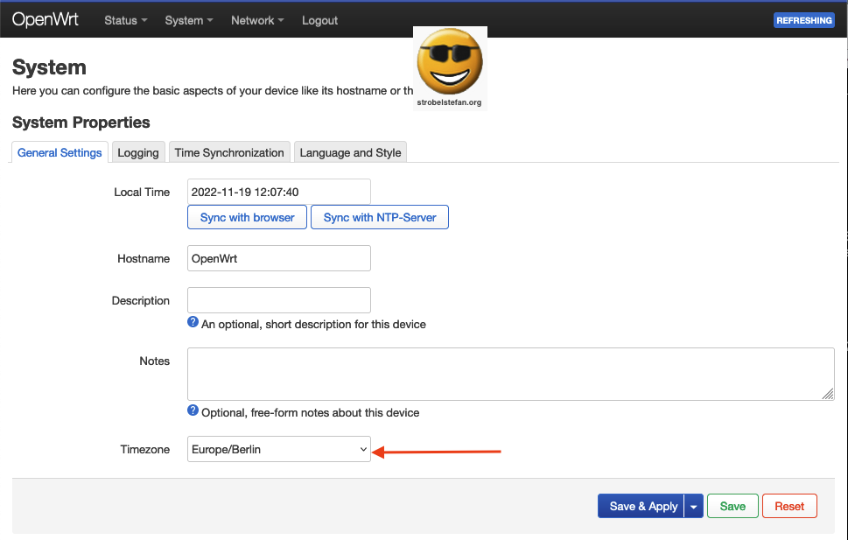
Task: Open the Status menu
Action: point(125,20)
